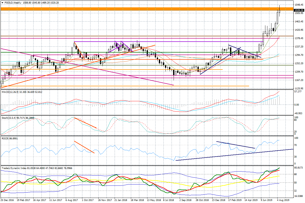Click the current price tag 1520.20
The width and height of the screenshot is (305, 203).
click(x=299, y=10)
